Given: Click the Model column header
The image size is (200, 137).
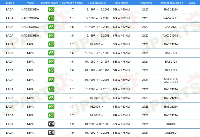Looking at the screenshot, I should coord(30,3).
